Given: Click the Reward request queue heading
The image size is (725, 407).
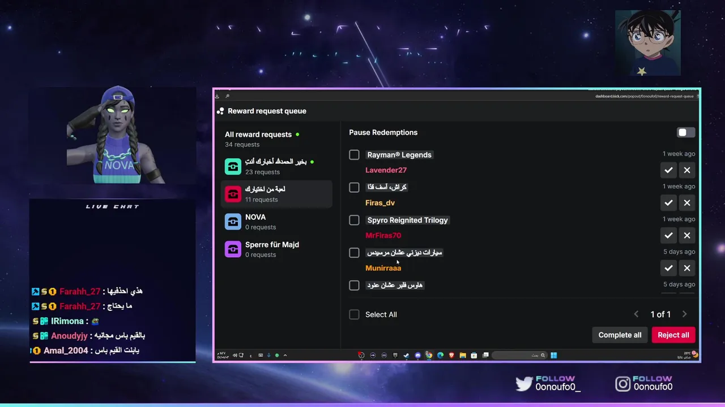Looking at the screenshot, I should click(x=267, y=111).
